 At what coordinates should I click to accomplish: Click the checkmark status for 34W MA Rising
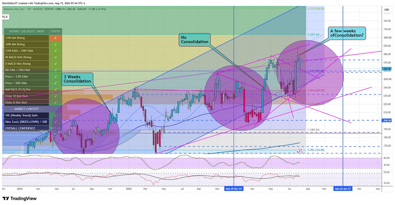(x=56, y=44)
